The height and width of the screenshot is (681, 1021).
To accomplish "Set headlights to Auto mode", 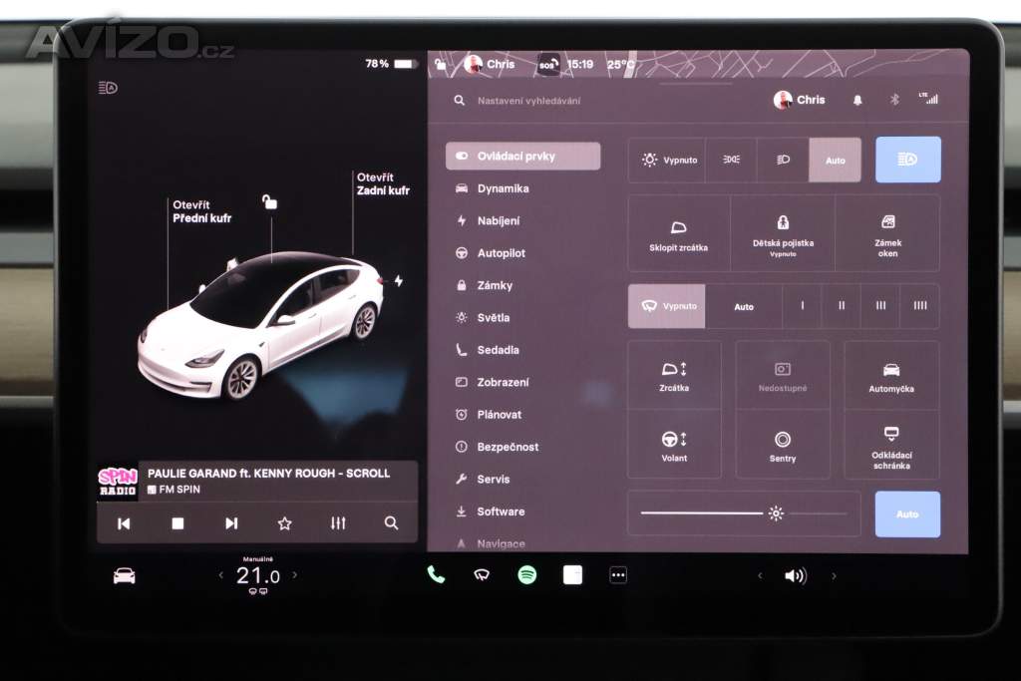I will (836, 160).
